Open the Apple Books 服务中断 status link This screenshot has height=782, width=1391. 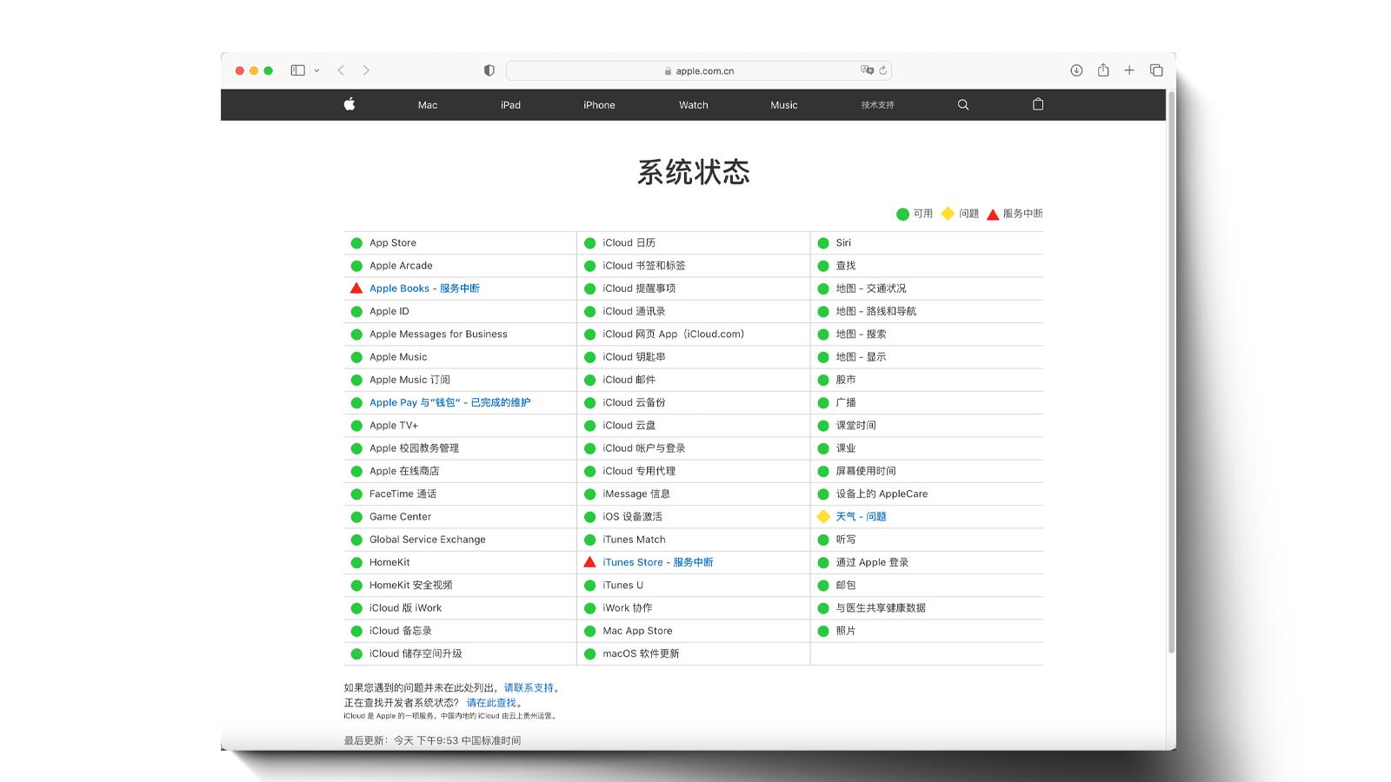point(424,288)
